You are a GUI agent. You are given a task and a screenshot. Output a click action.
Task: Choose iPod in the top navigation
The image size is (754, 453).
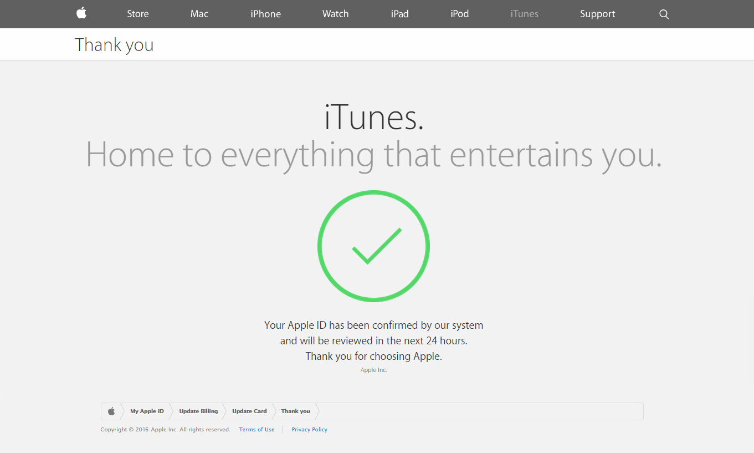coord(459,14)
